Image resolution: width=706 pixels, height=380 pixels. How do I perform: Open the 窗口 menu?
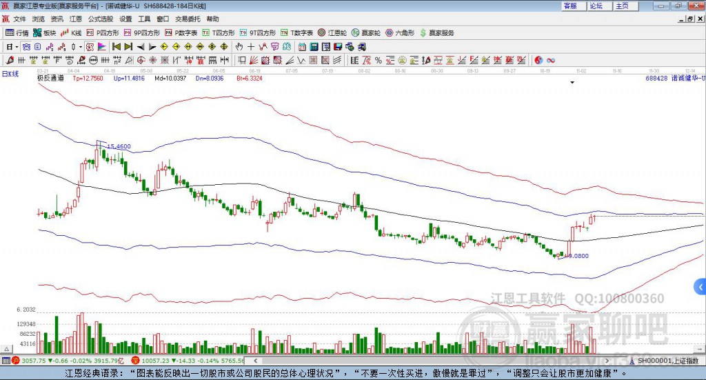[x=163, y=19]
